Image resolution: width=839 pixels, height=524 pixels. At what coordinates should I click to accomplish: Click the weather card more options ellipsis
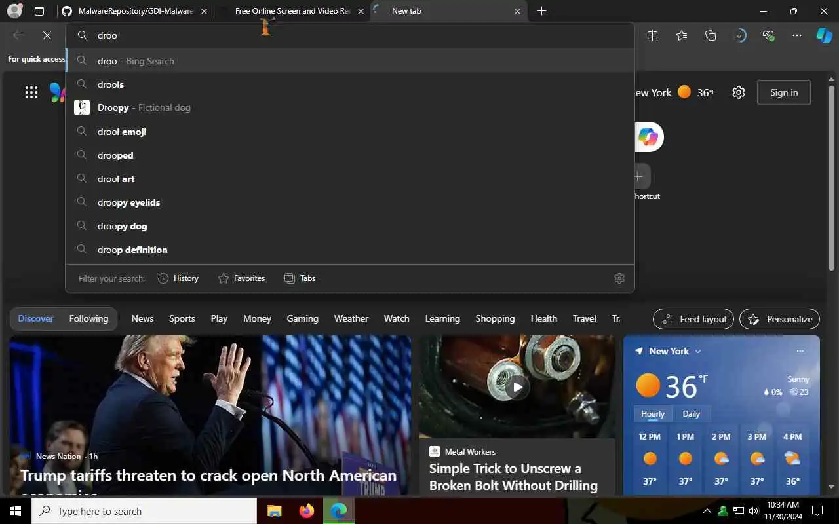800,351
